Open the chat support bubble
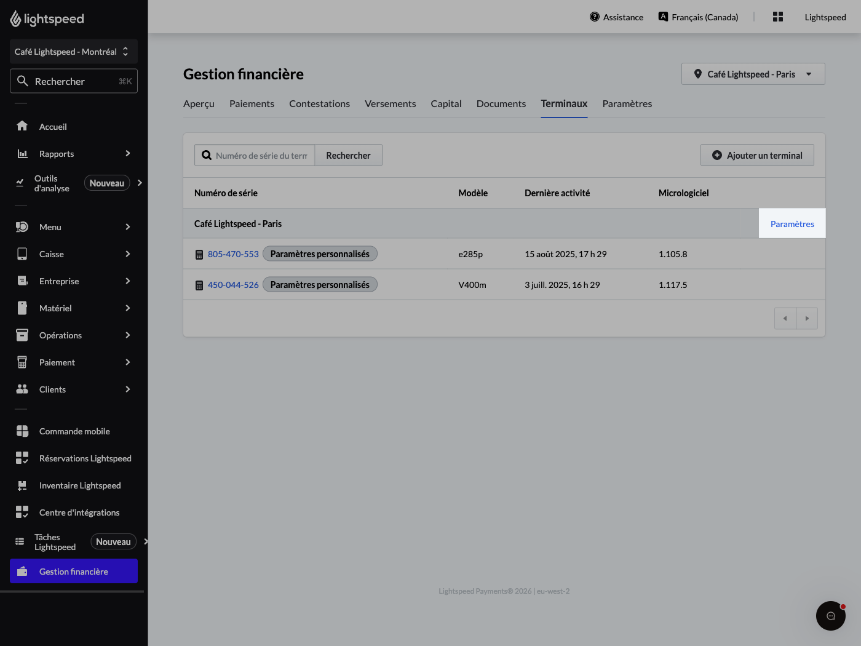Viewport: 861px width, 646px height. (831, 616)
